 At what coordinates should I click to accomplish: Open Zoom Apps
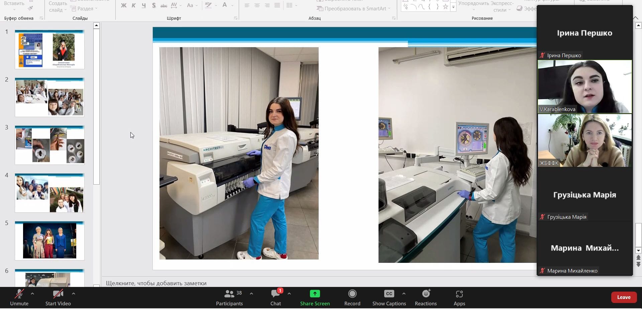point(459,297)
